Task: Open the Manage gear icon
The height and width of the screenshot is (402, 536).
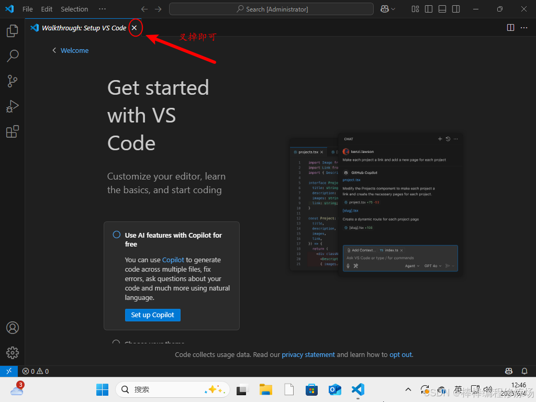Action: click(13, 352)
